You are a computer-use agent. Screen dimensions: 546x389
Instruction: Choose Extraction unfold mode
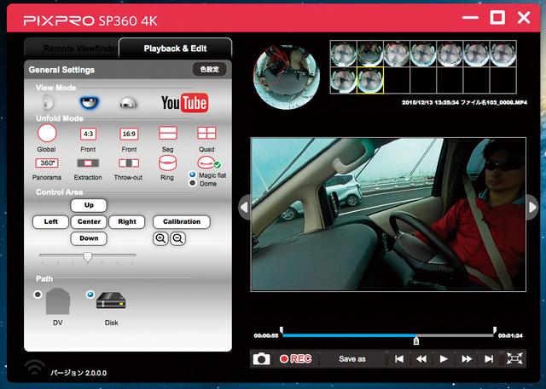[88, 163]
